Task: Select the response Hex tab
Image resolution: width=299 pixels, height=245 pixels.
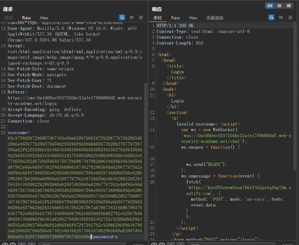Action: (x=193, y=18)
